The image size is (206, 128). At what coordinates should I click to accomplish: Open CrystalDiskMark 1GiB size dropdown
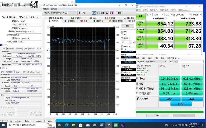tap(158, 14)
